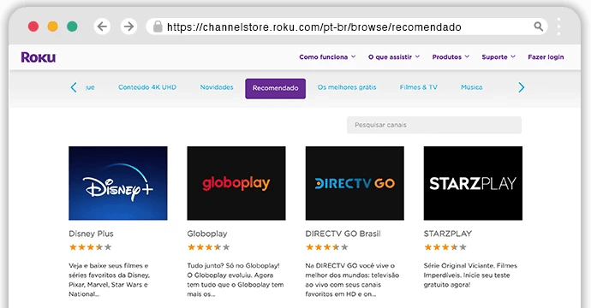
Task: Click the Disney Plus star rating
Action: click(91, 247)
